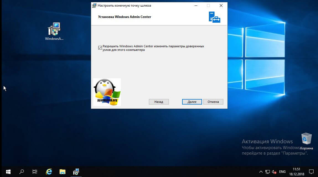Click the Далее button

pyautogui.click(x=192, y=102)
